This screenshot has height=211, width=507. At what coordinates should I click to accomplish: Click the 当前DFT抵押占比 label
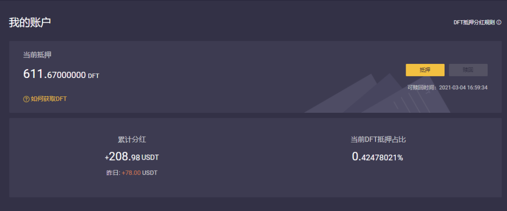(378, 140)
